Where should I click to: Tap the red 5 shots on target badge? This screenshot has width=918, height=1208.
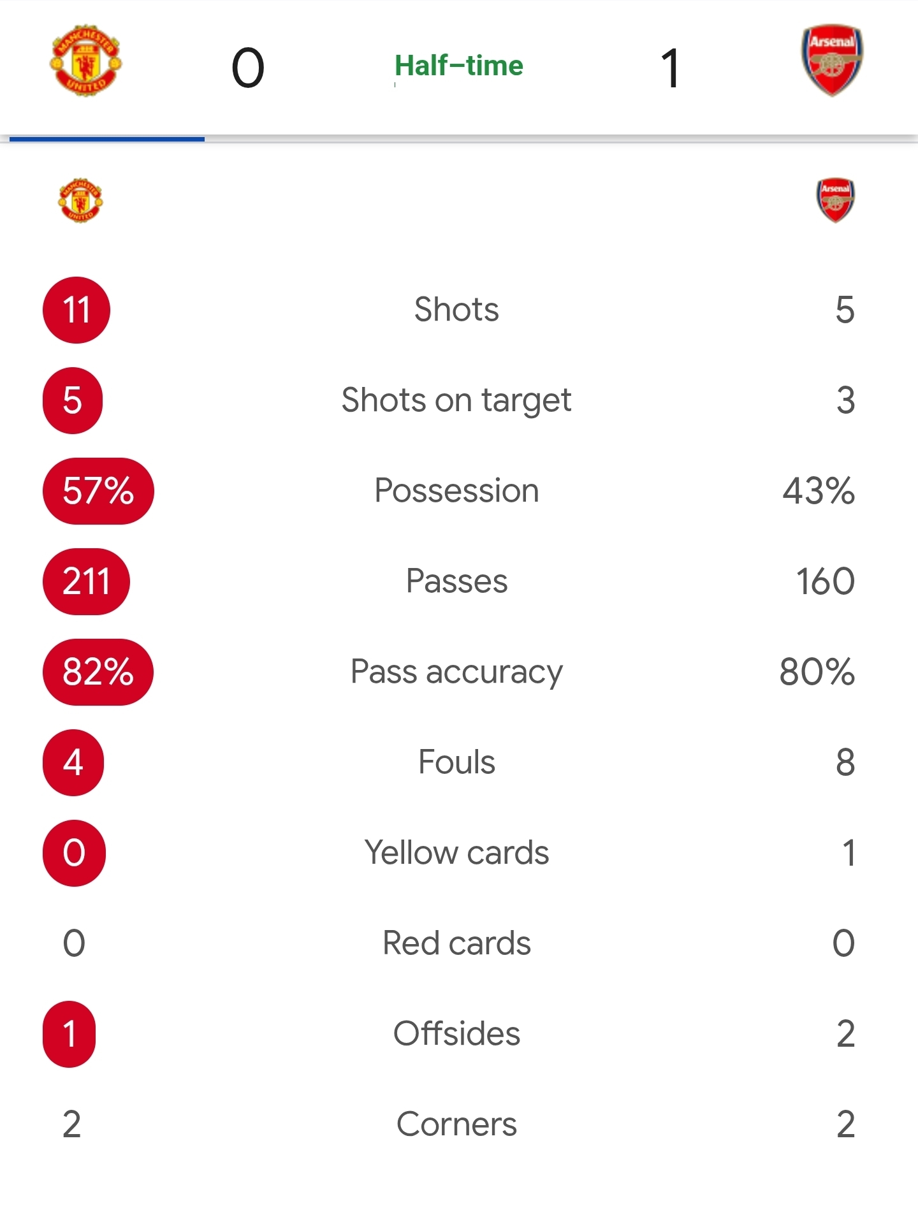coord(73,400)
